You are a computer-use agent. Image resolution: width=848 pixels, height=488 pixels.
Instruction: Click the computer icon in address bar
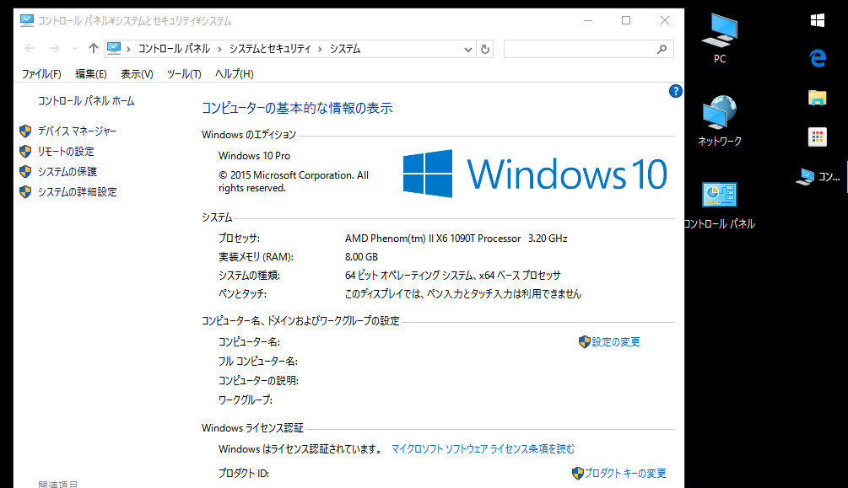[114, 49]
